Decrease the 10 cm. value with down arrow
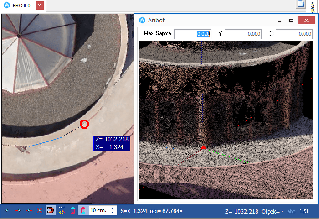The width and height of the screenshot is (319, 219). pyautogui.click(x=113, y=213)
